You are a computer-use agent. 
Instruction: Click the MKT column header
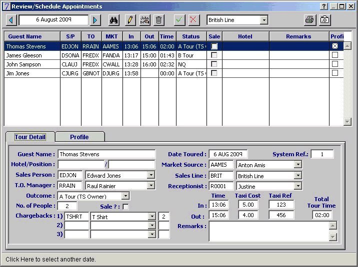pos(112,36)
